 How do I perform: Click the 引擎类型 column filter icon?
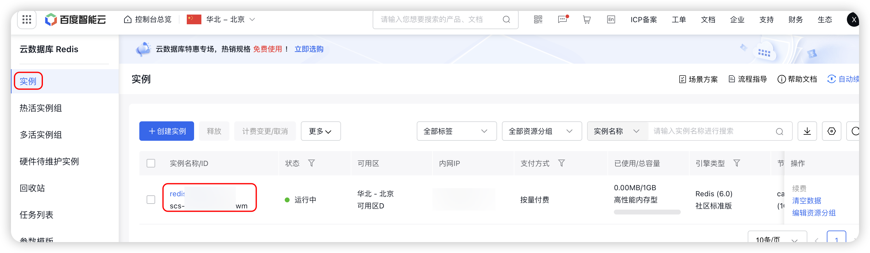tap(736, 164)
